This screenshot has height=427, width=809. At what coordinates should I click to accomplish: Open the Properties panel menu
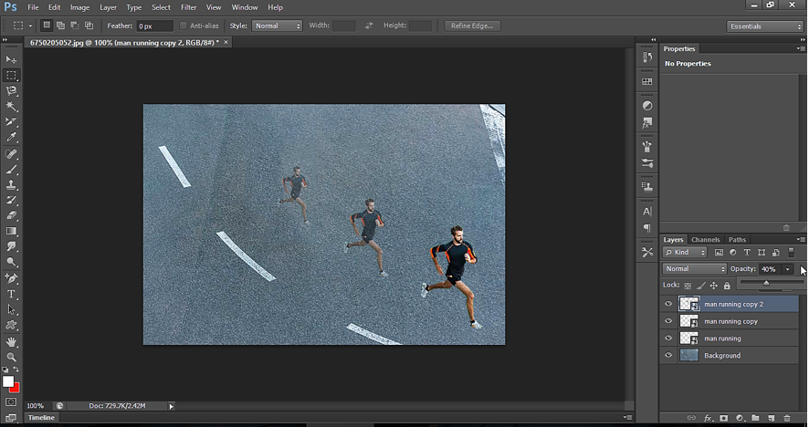(800, 48)
